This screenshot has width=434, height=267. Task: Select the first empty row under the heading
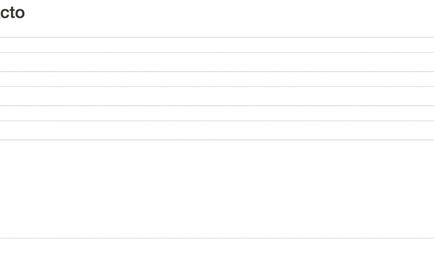[217, 45]
